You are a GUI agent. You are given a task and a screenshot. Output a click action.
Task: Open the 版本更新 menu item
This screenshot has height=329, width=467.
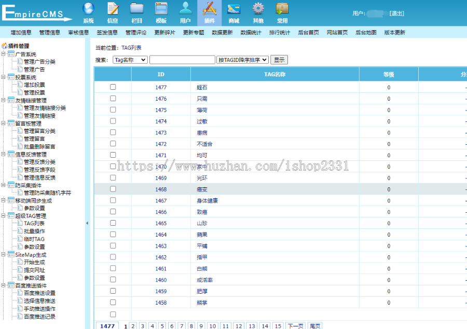pos(395,33)
